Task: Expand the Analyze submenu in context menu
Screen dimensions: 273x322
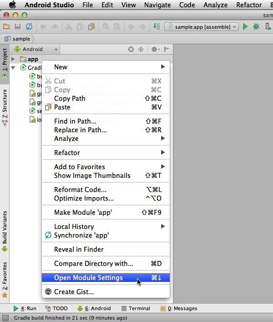Action: (106, 139)
